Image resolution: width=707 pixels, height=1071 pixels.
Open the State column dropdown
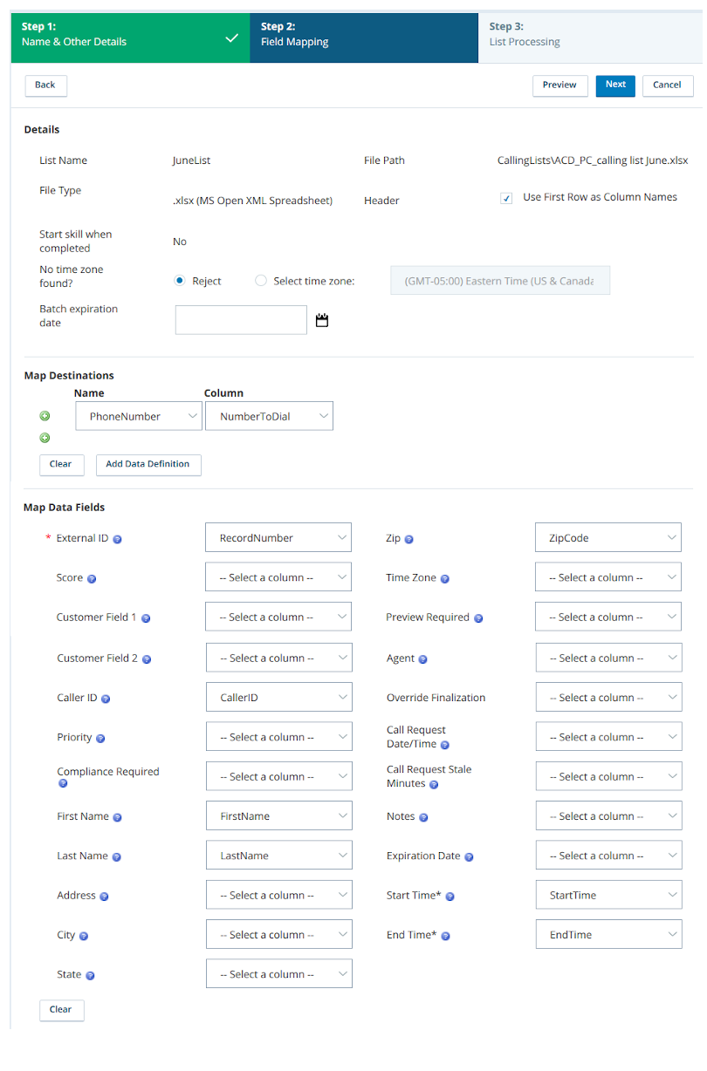tap(279, 974)
